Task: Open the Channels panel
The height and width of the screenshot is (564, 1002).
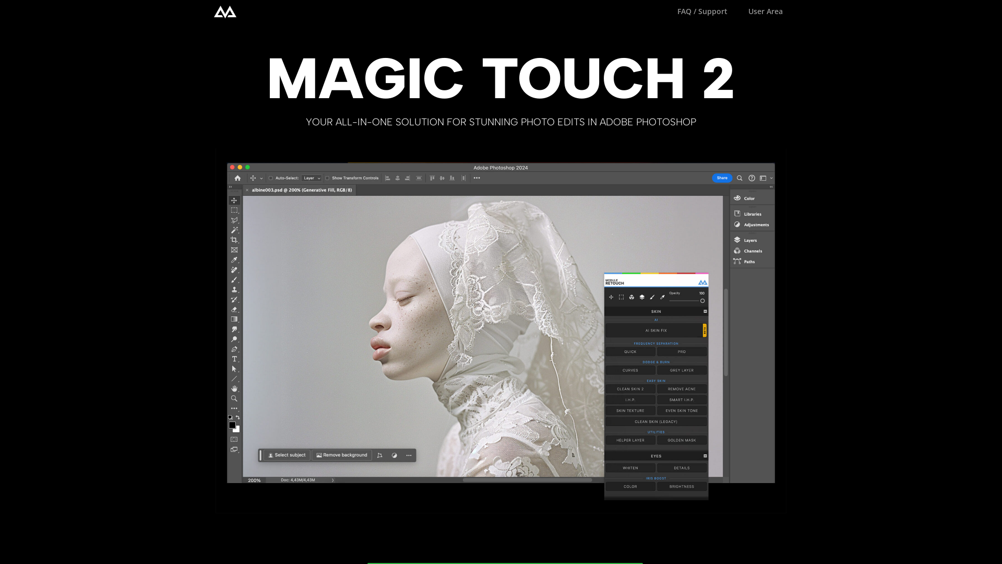Action: pyautogui.click(x=748, y=251)
